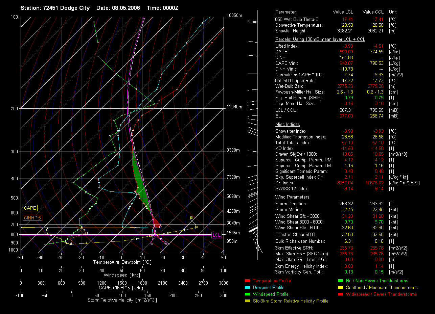This screenshot has height=314, width=435.
Task: Select the Sfc-3km Storm Relative Helicity swatch
Action: (x=247, y=301)
